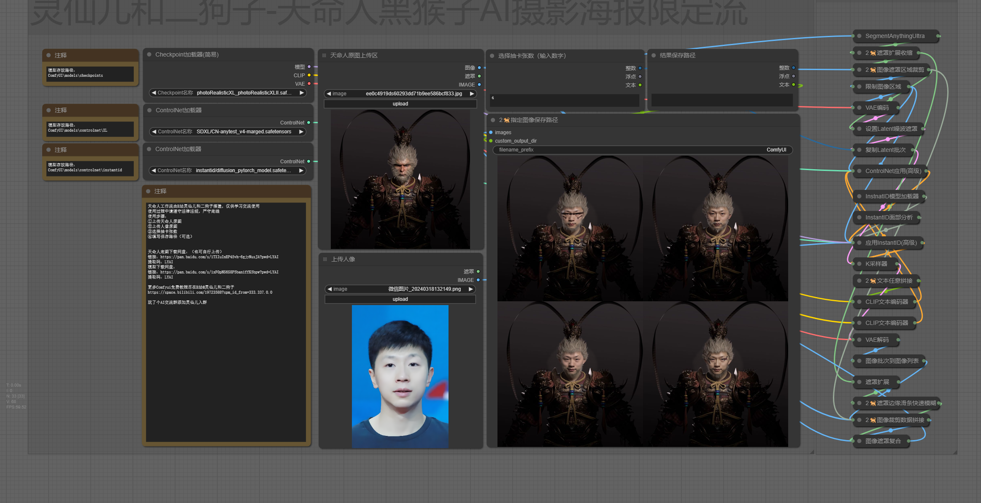
Task: Click CLIP output socket on Checkpoint node
Action: (309, 75)
